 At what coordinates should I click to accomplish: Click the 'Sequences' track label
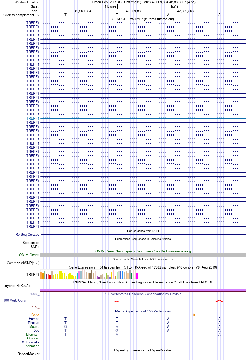[31, 243]
